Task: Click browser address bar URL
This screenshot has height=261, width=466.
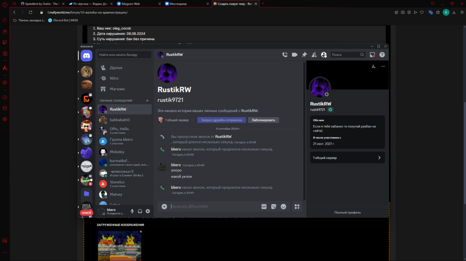Action: pos(88,13)
